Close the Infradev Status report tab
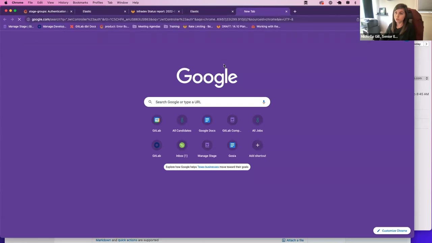Viewport: 432px width, 243px height. [179, 11]
